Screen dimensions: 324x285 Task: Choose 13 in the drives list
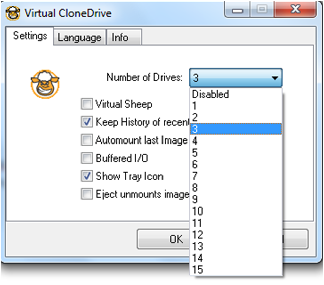[236, 246]
